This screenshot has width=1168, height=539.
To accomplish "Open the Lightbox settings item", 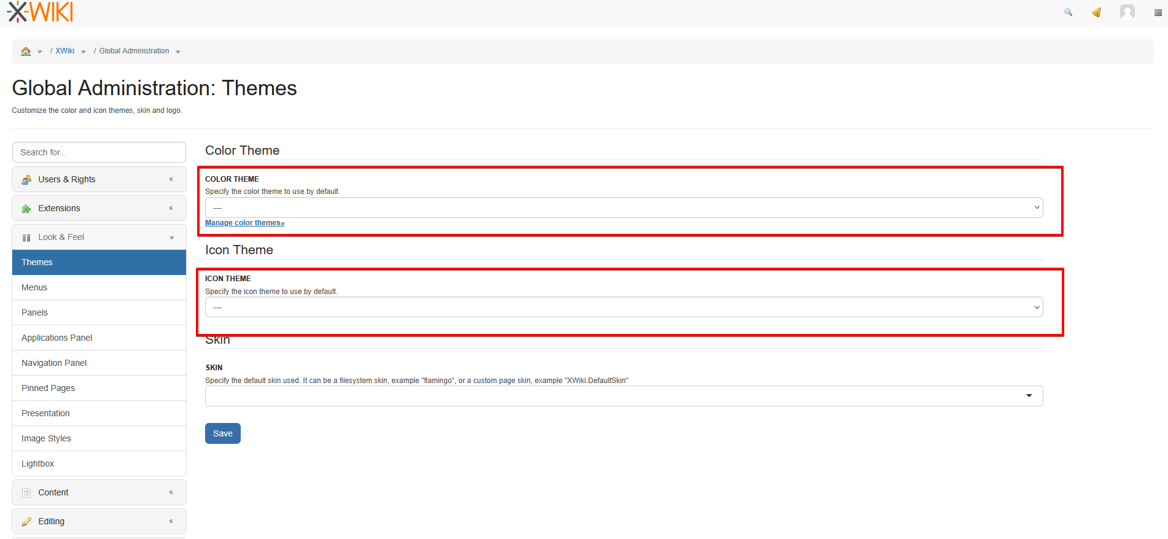I will [x=99, y=463].
